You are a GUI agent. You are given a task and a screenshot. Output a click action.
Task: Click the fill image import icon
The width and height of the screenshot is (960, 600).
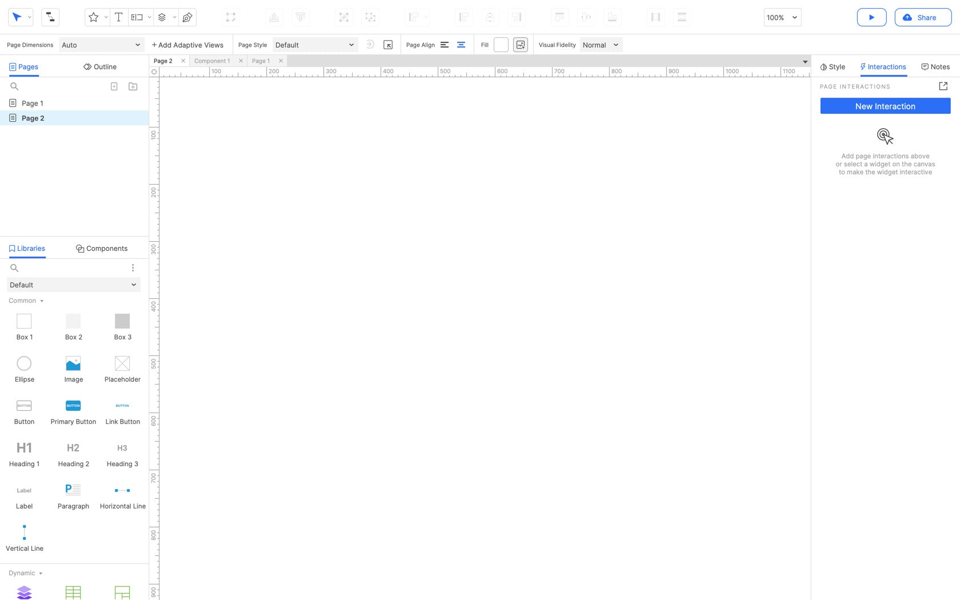[x=521, y=45]
